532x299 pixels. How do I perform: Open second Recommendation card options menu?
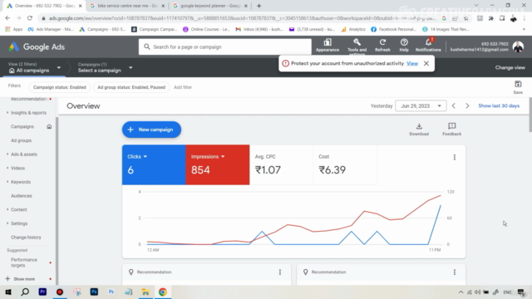(455, 272)
